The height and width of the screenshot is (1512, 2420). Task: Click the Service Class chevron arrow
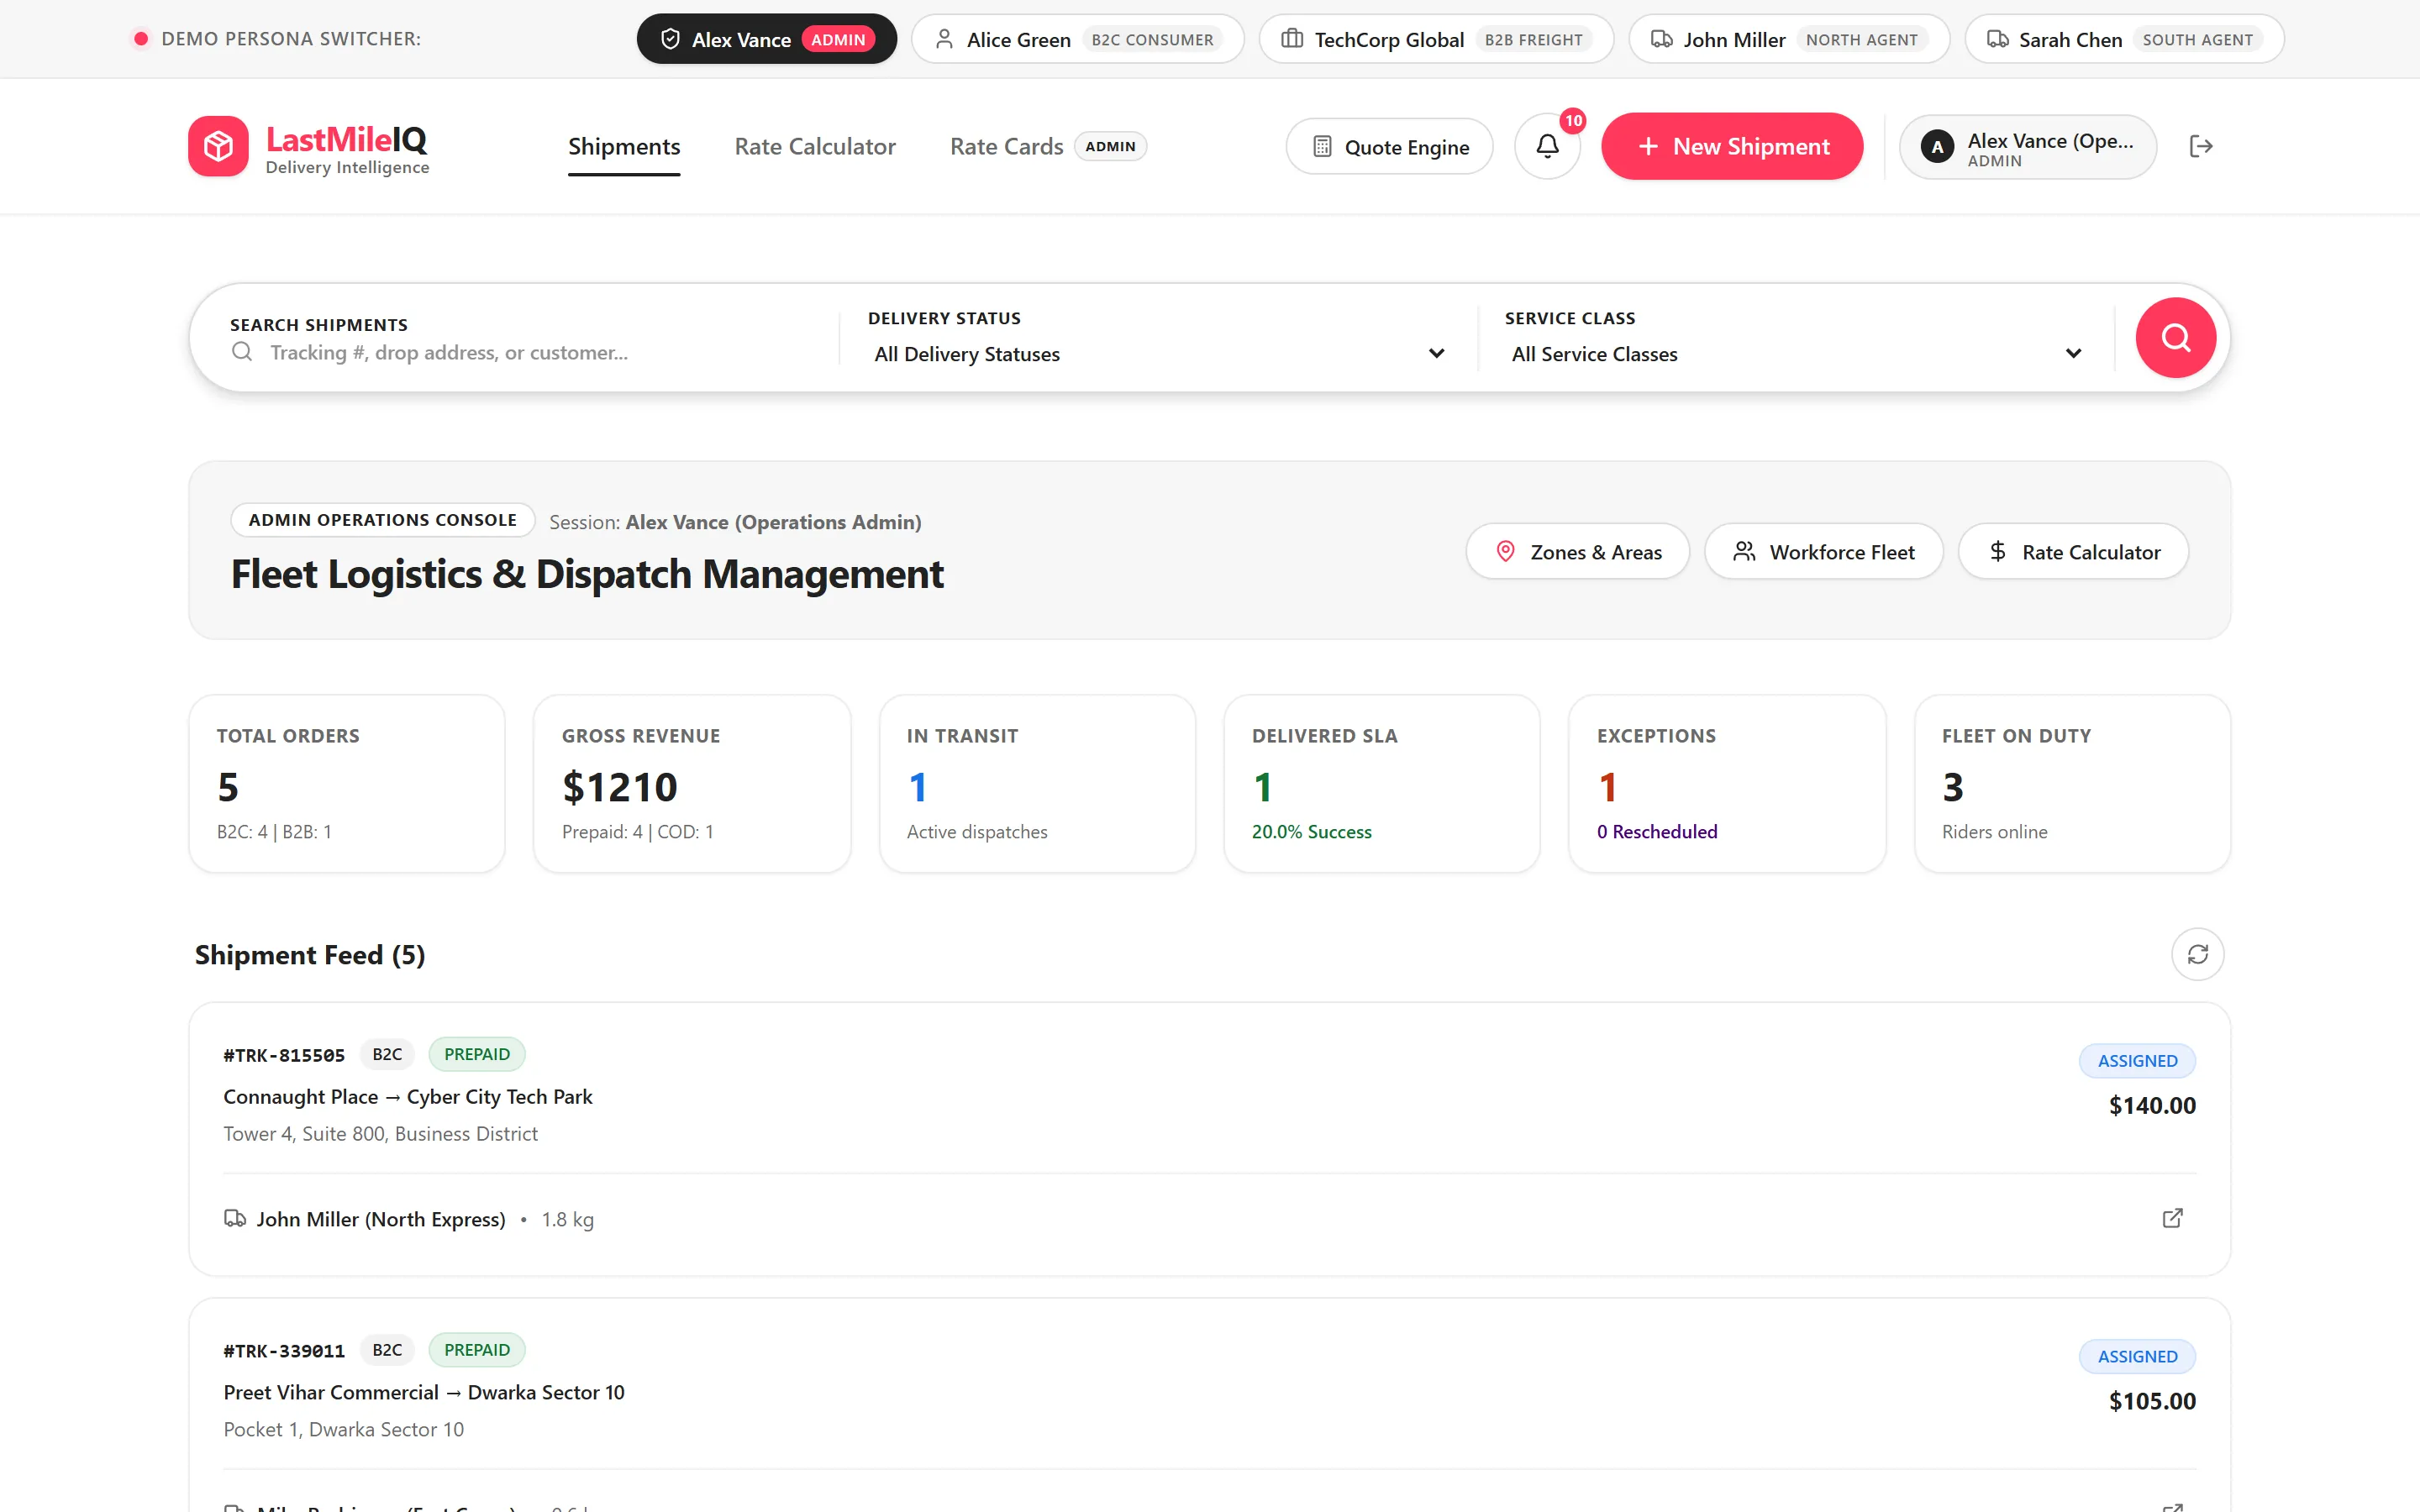2073,353
